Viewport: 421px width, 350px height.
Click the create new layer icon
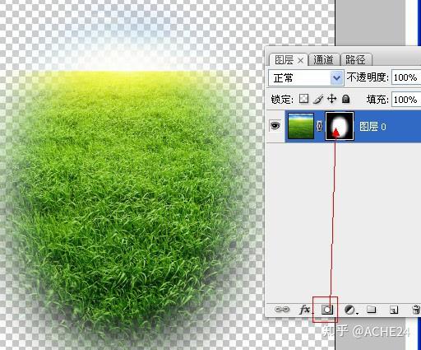click(394, 310)
